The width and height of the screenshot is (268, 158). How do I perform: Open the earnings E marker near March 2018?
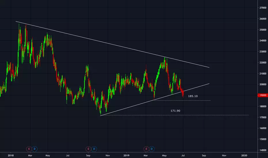click(29, 149)
